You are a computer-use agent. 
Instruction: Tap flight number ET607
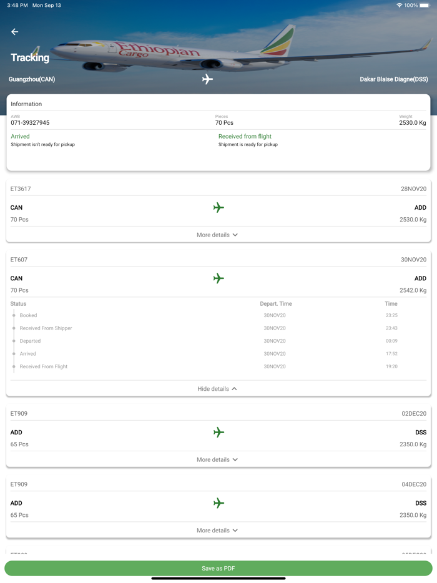click(19, 260)
